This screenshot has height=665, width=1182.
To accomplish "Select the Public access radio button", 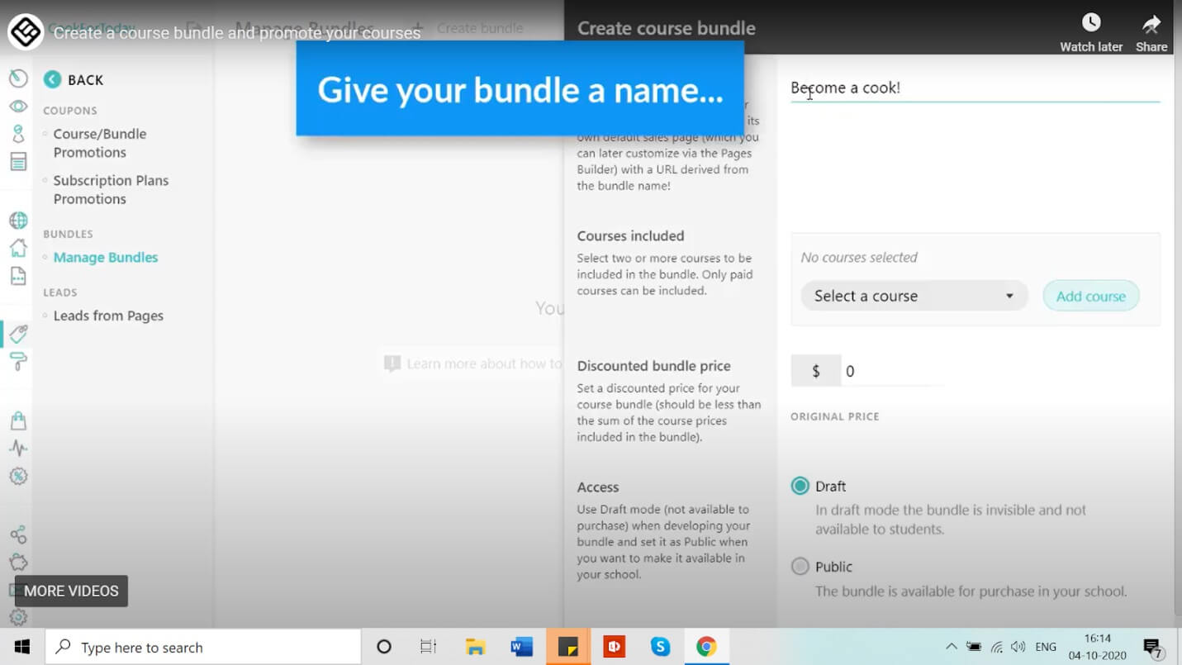I will coord(800,566).
